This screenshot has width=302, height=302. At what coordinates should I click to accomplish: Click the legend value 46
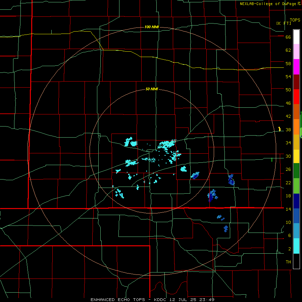[288, 103]
